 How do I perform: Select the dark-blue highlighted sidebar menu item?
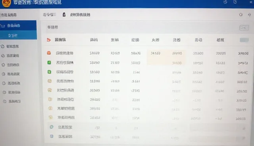18,25
